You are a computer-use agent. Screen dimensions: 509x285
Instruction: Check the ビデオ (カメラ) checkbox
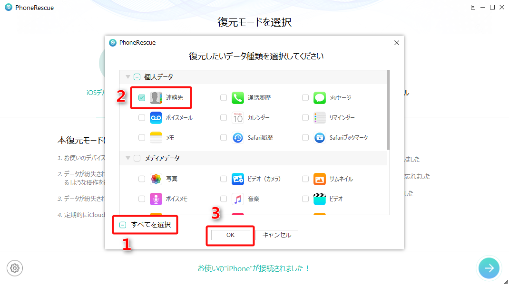coord(223,179)
